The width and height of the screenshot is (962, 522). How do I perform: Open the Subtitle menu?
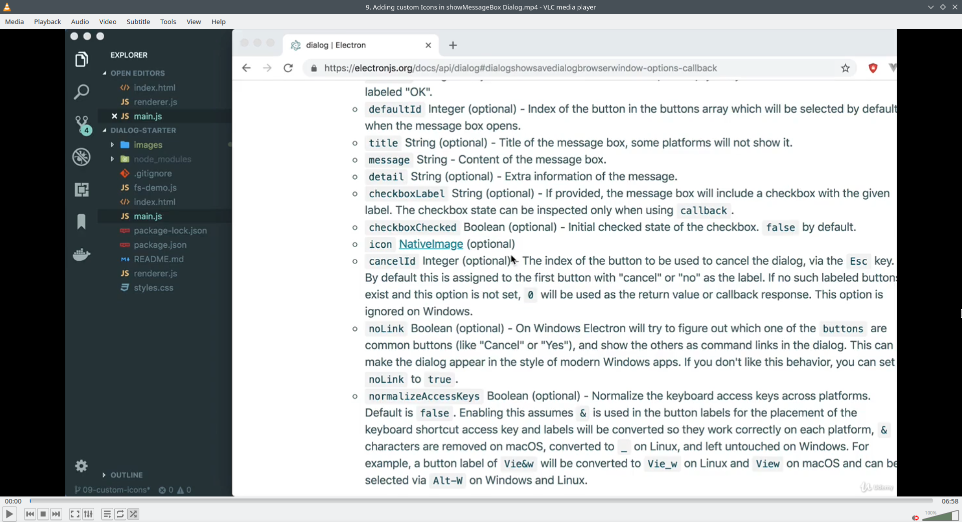click(138, 22)
